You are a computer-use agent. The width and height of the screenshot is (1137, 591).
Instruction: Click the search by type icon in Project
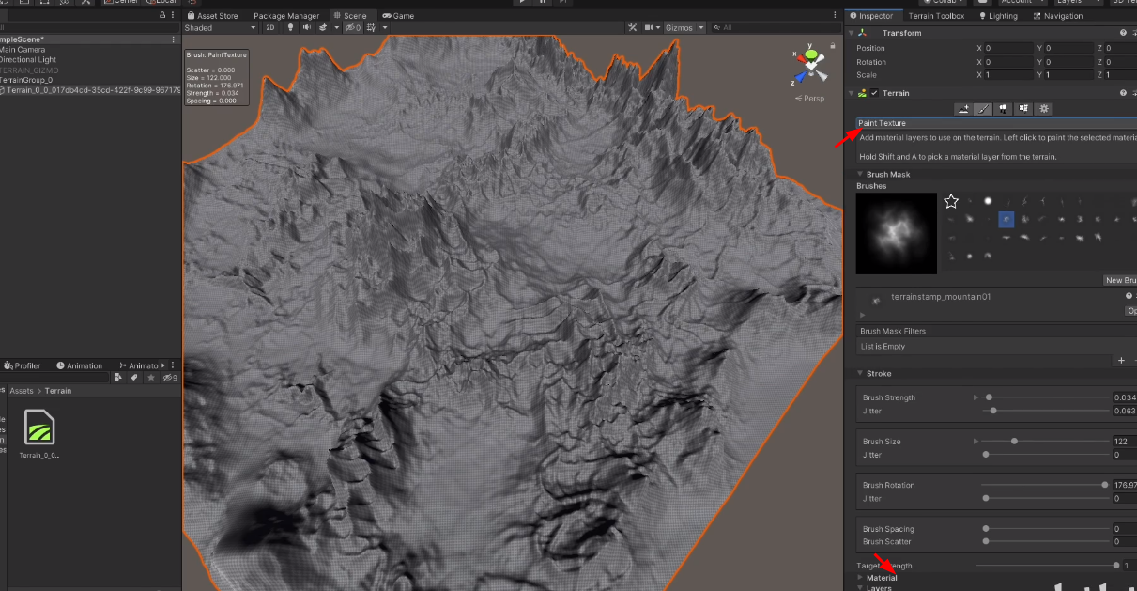point(118,378)
